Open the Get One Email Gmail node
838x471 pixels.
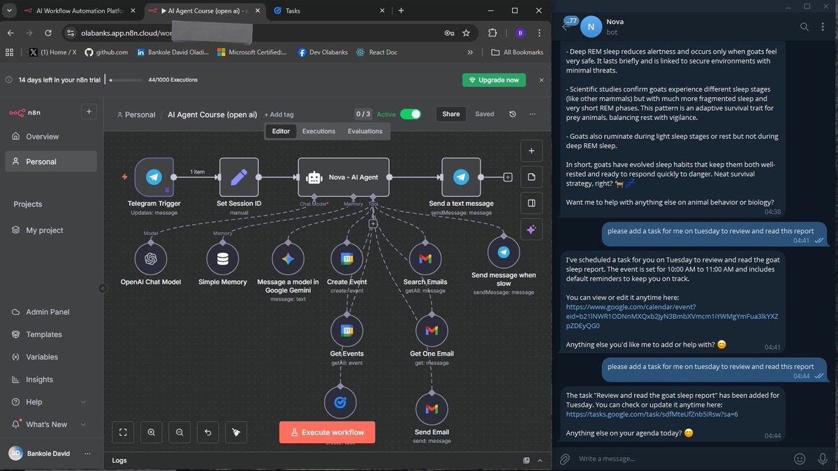coord(432,330)
